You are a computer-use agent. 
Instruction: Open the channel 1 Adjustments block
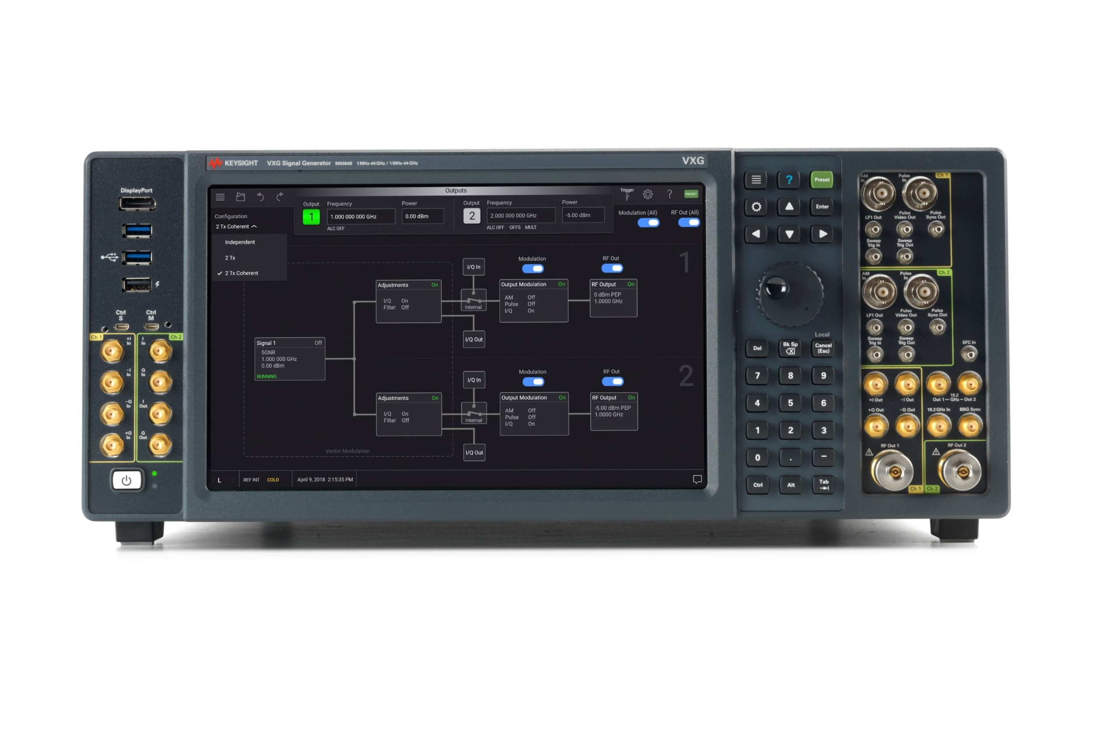[408, 301]
